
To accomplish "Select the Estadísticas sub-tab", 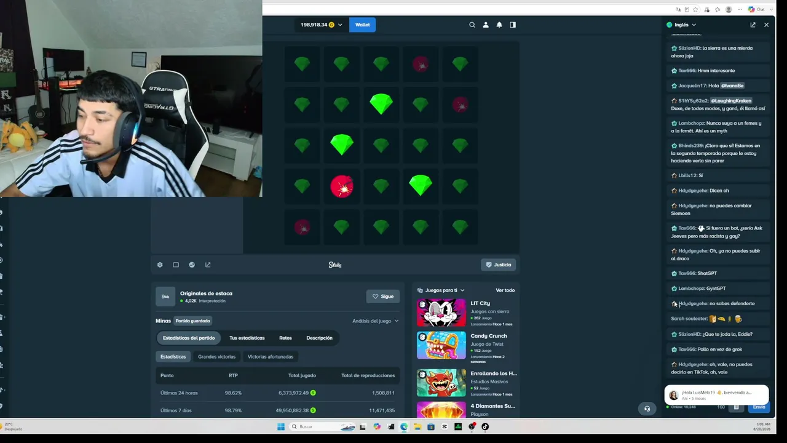I will [x=173, y=357].
